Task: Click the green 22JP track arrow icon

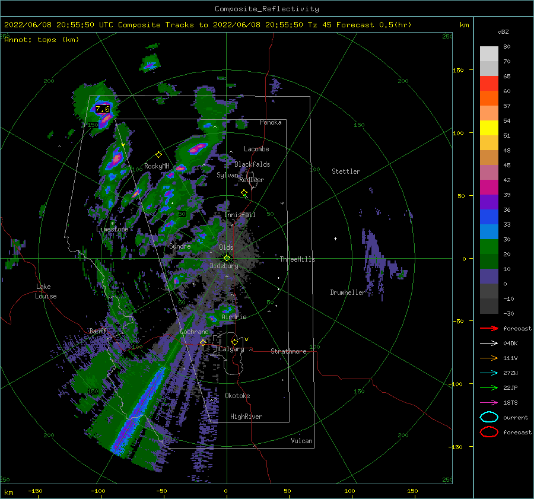Action: coord(489,387)
